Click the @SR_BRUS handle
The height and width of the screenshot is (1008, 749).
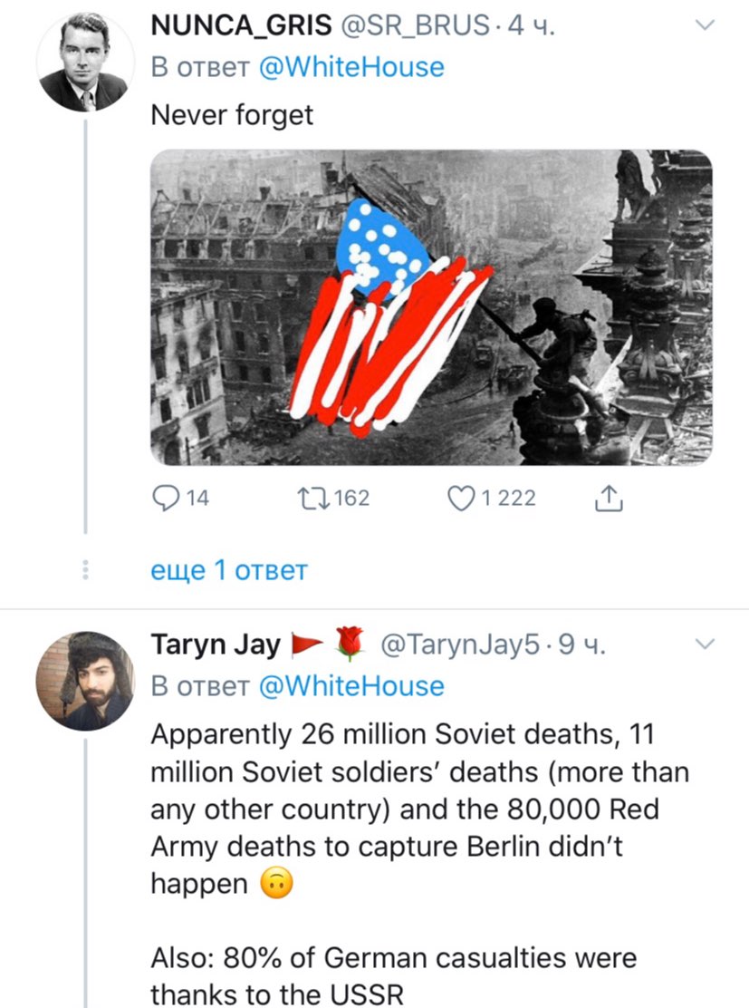pos(417,27)
